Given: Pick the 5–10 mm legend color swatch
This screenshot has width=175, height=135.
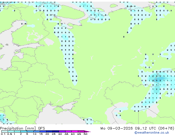Looking at the screenshot, I should pyautogui.click(x=30, y=131).
